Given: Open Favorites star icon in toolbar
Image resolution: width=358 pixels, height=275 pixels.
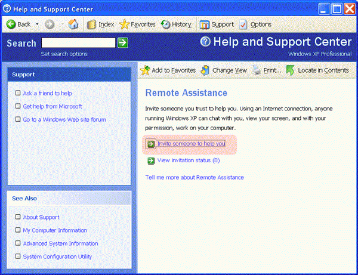Looking at the screenshot, I should 124,24.
